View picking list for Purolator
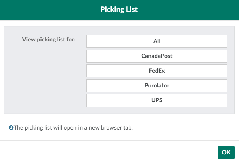 pos(157,86)
